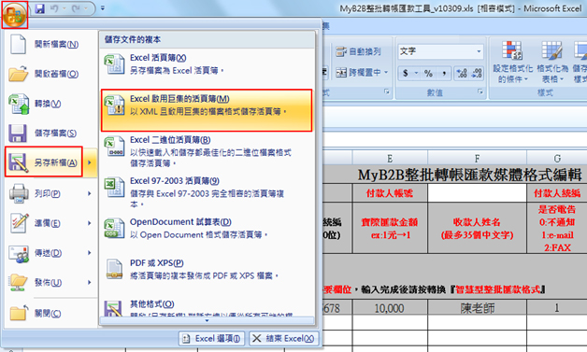587x352 pixels.
Task: Open 開啟舊檔 folder item
Action: (x=44, y=74)
